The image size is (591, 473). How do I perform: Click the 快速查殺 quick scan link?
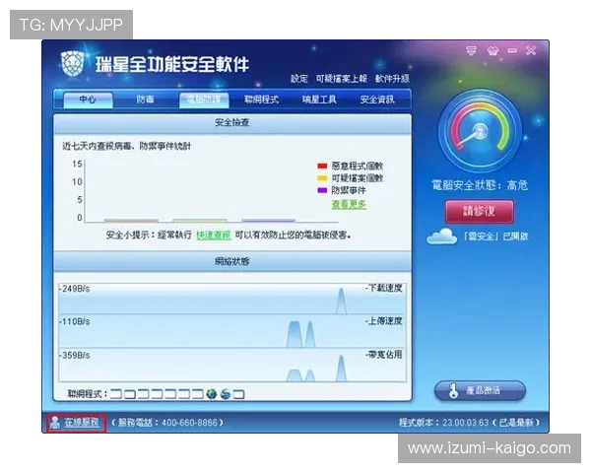(214, 235)
